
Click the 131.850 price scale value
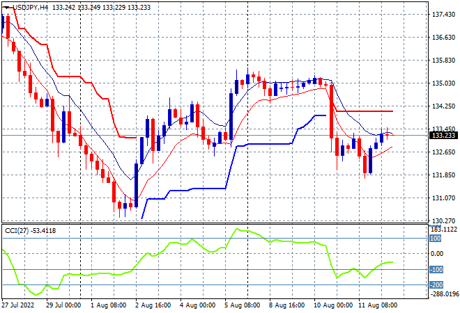click(x=443, y=175)
